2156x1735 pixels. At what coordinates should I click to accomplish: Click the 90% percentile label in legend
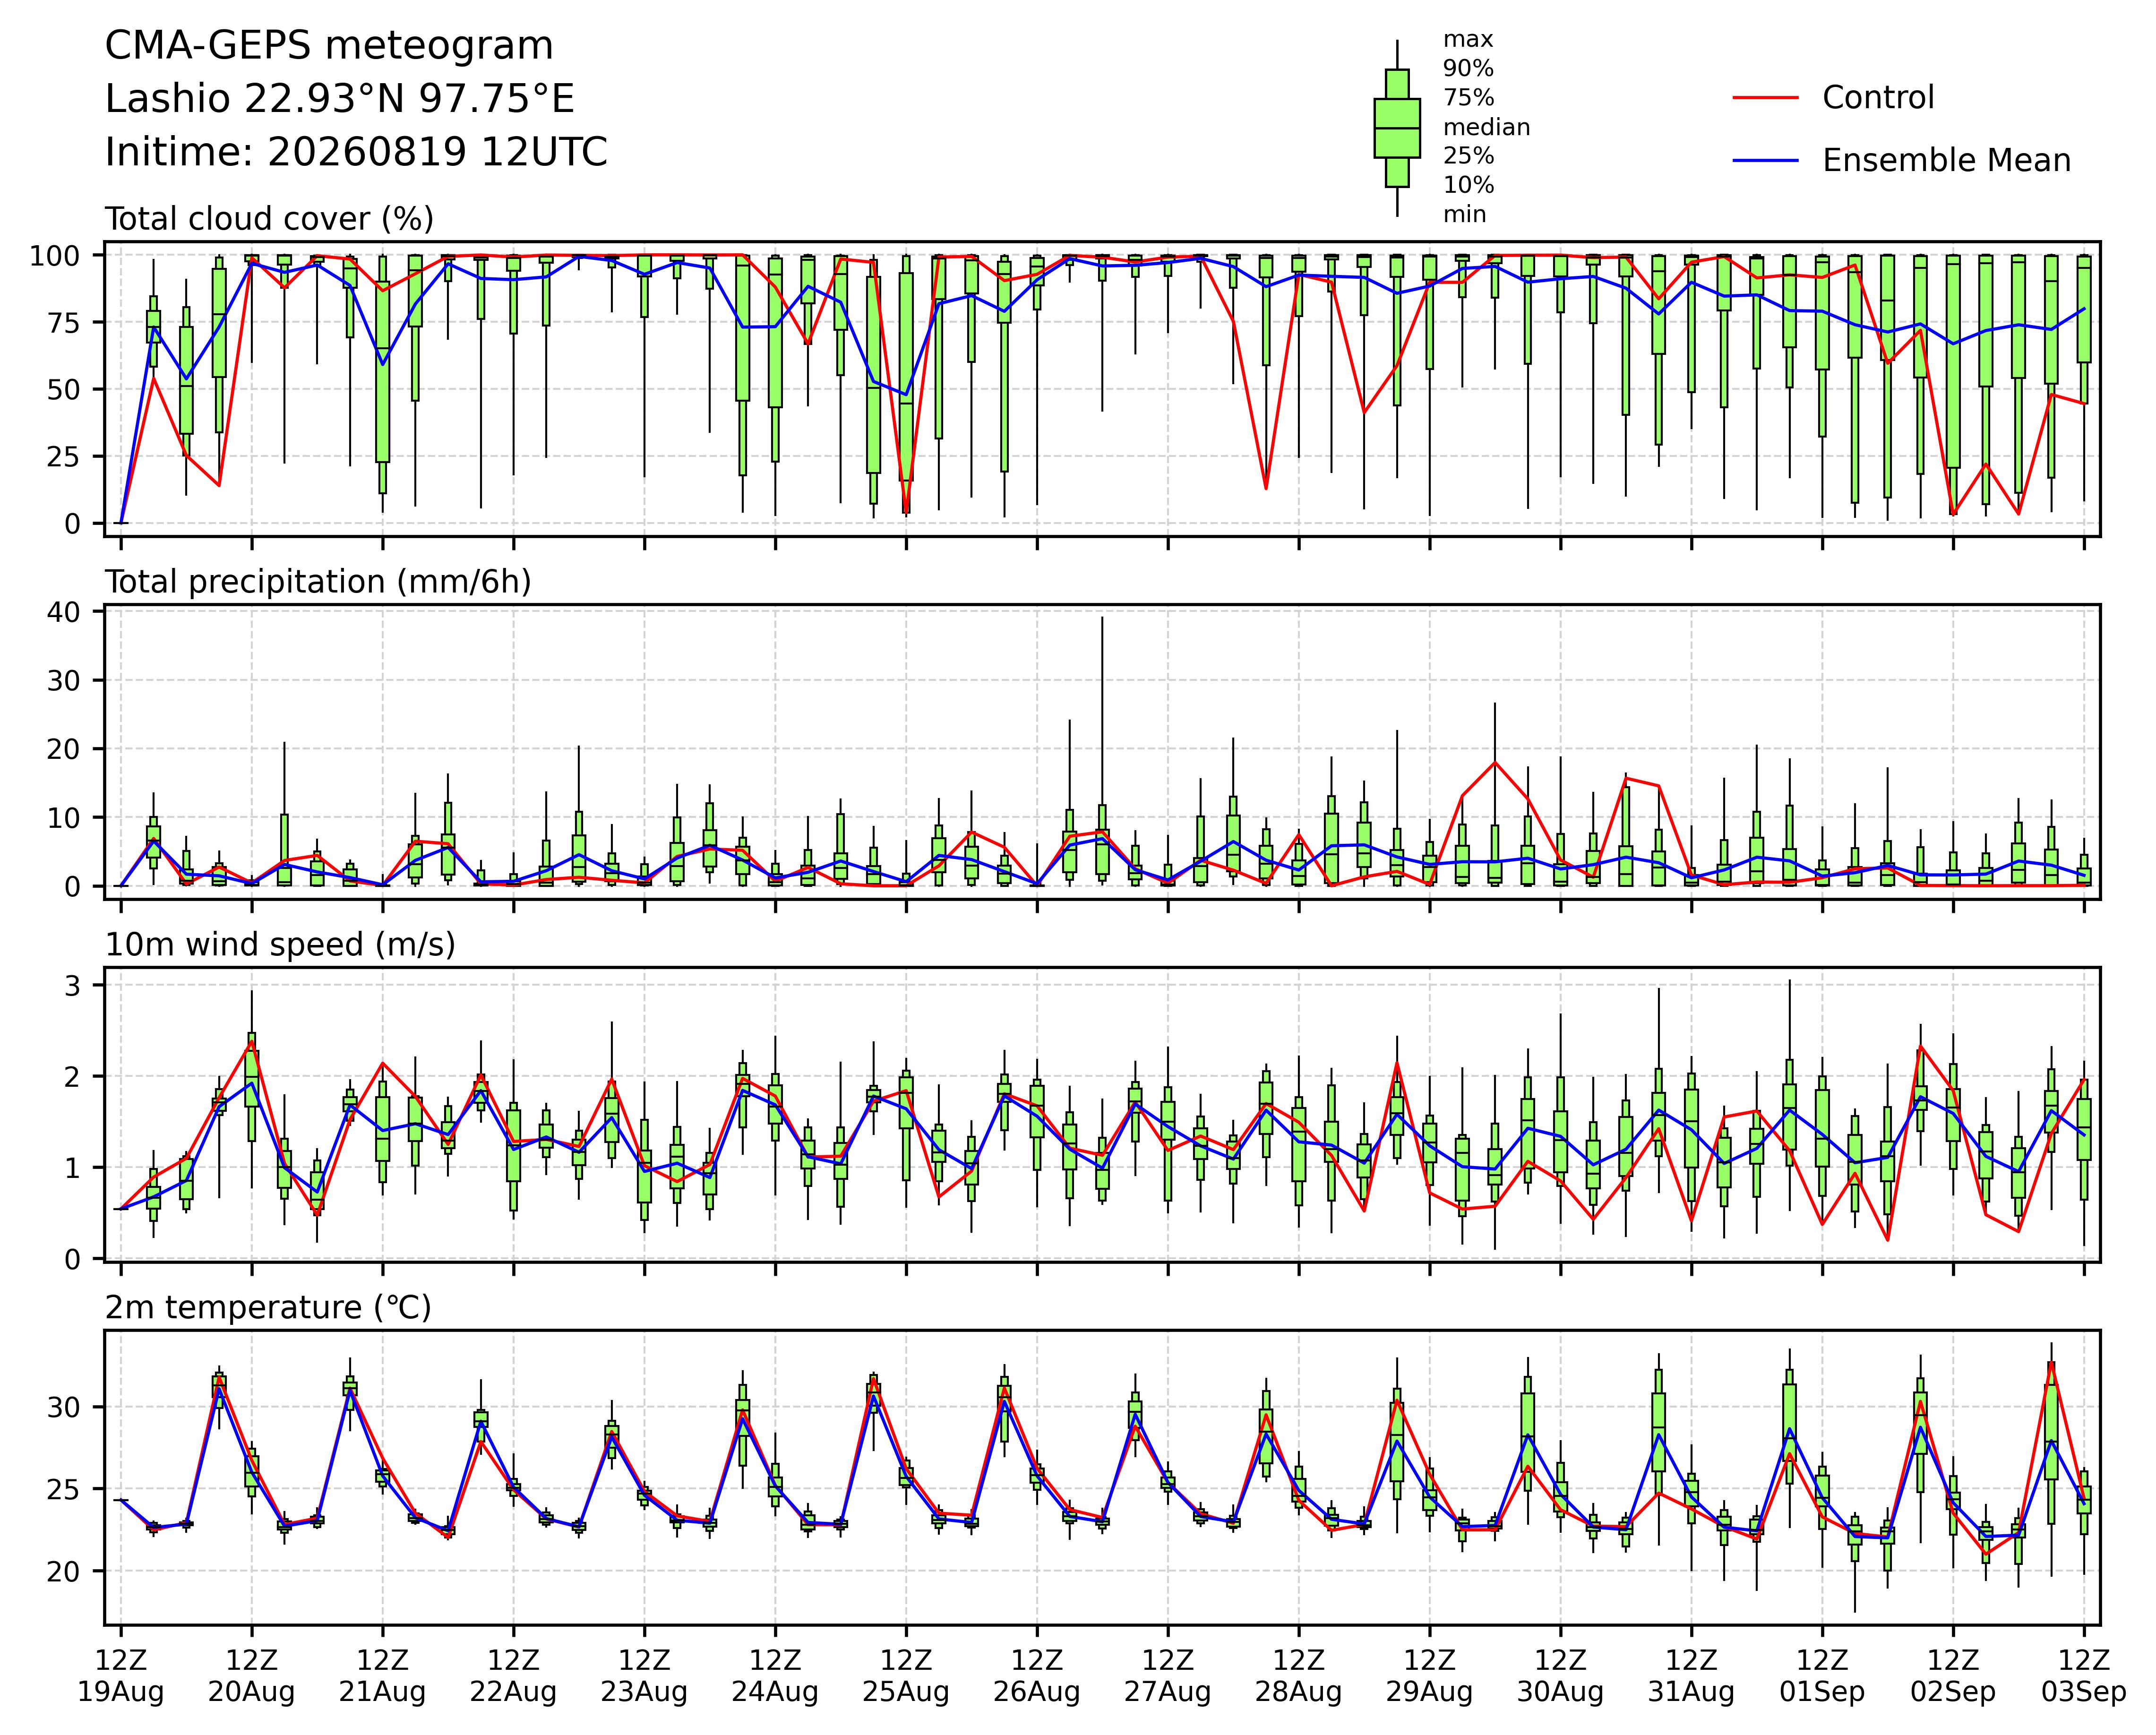pyautogui.click(x=1468, y=69)
